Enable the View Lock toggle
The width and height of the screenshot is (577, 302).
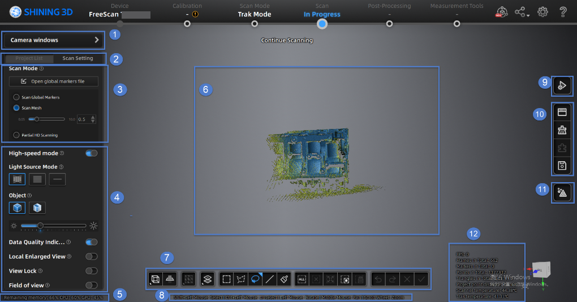pos(91,271)
